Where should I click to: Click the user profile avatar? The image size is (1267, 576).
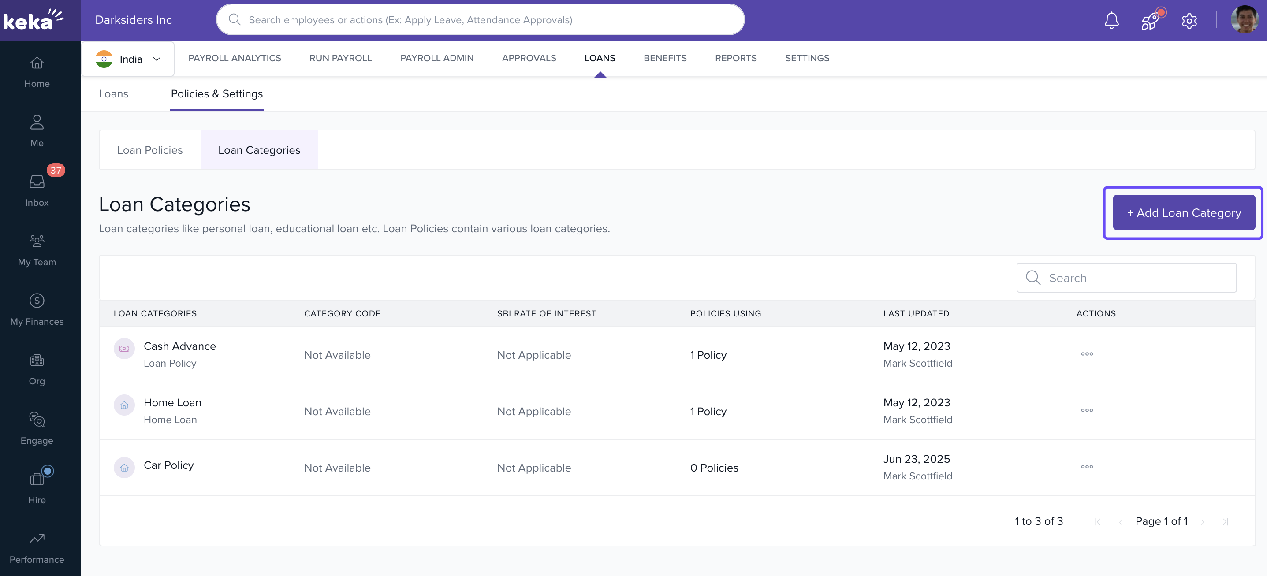1244,20
